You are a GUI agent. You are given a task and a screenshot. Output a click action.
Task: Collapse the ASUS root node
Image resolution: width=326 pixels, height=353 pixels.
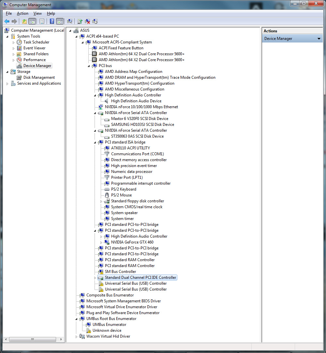[x=70, y=31]
